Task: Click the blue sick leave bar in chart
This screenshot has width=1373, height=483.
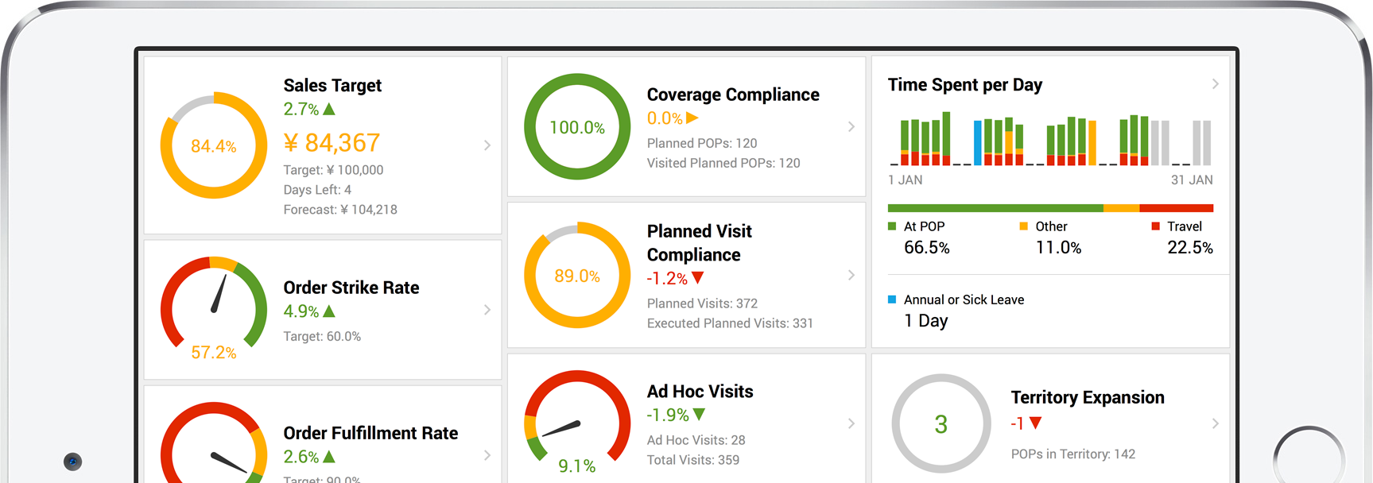Action: tap(978, 143)
